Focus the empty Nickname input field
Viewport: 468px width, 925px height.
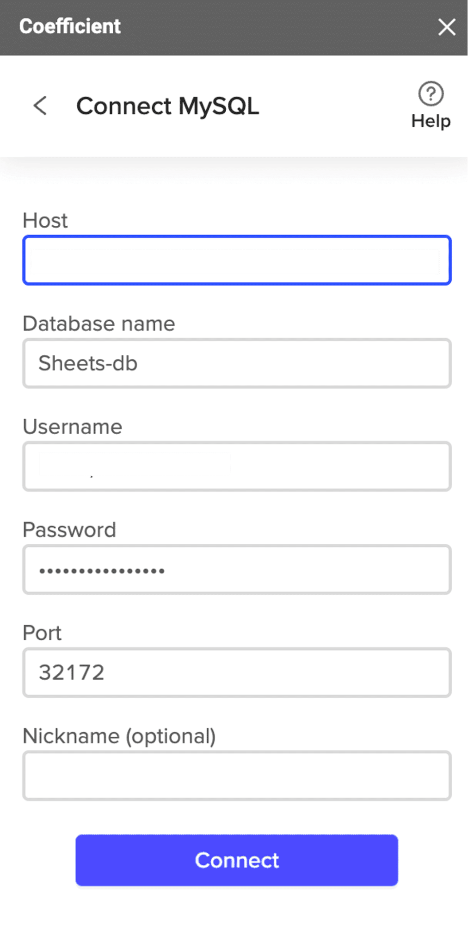[x=237, y=776]
